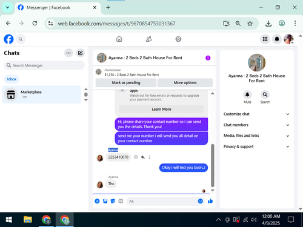Open Facebook search magnifier icon
This screenshot has height=227, width=303.
coord(21,39)
